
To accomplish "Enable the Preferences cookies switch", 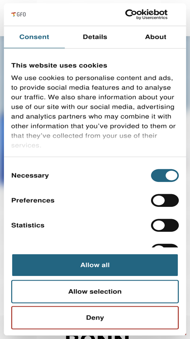I will coord(165,200).
